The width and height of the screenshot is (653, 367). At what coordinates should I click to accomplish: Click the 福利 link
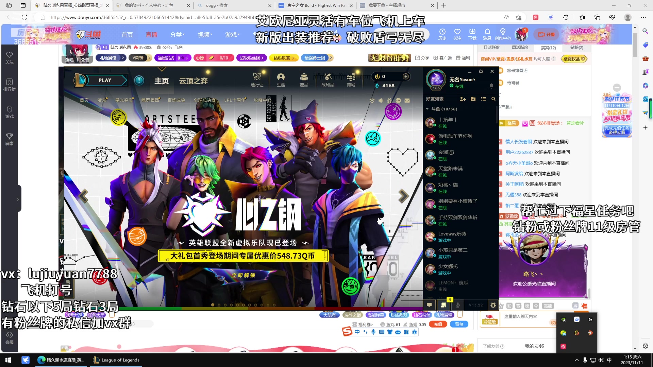(x=463, y=58)
